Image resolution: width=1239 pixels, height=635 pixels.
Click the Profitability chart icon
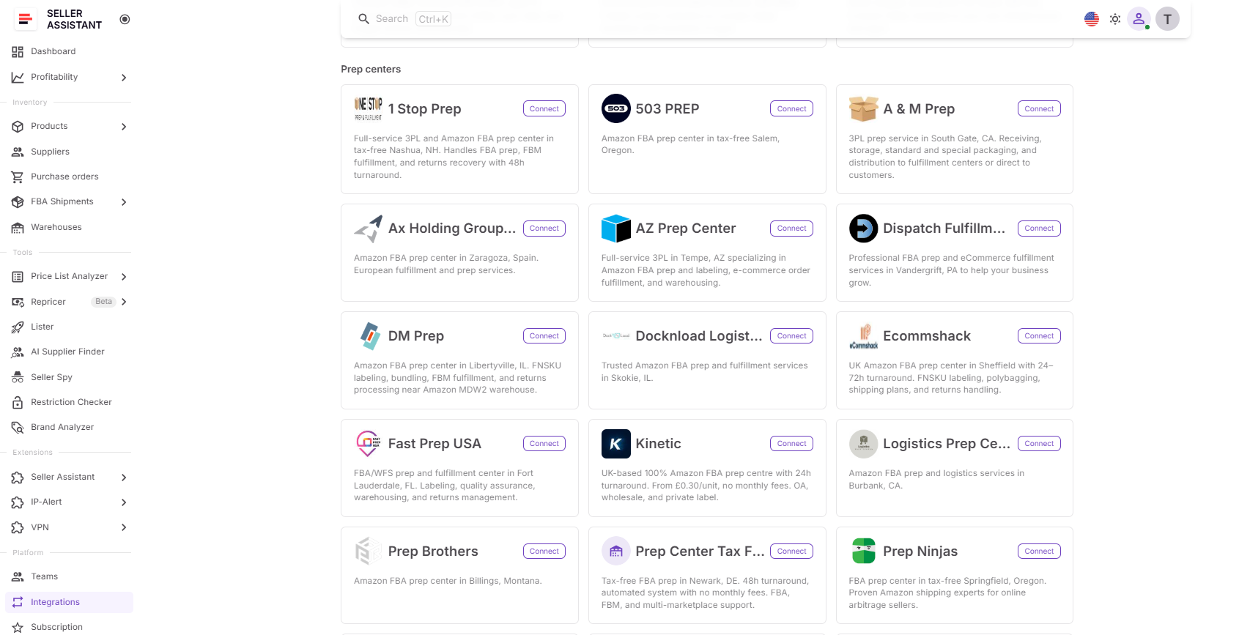coord(18,77)
